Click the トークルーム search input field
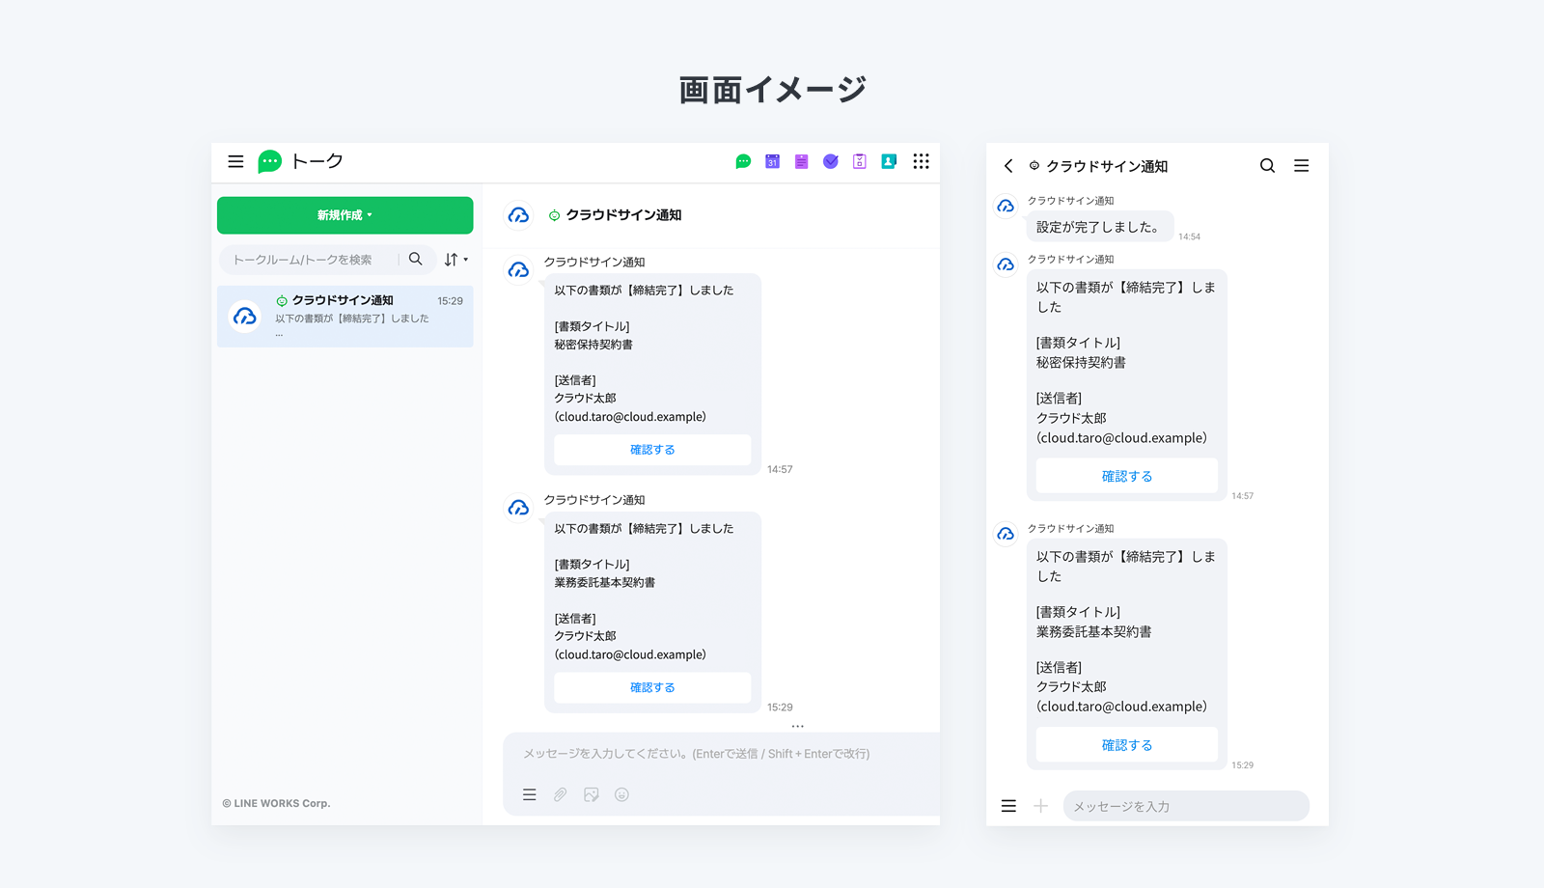The height and width of the screenshot is (888, 1544). (x=309, y=260)
